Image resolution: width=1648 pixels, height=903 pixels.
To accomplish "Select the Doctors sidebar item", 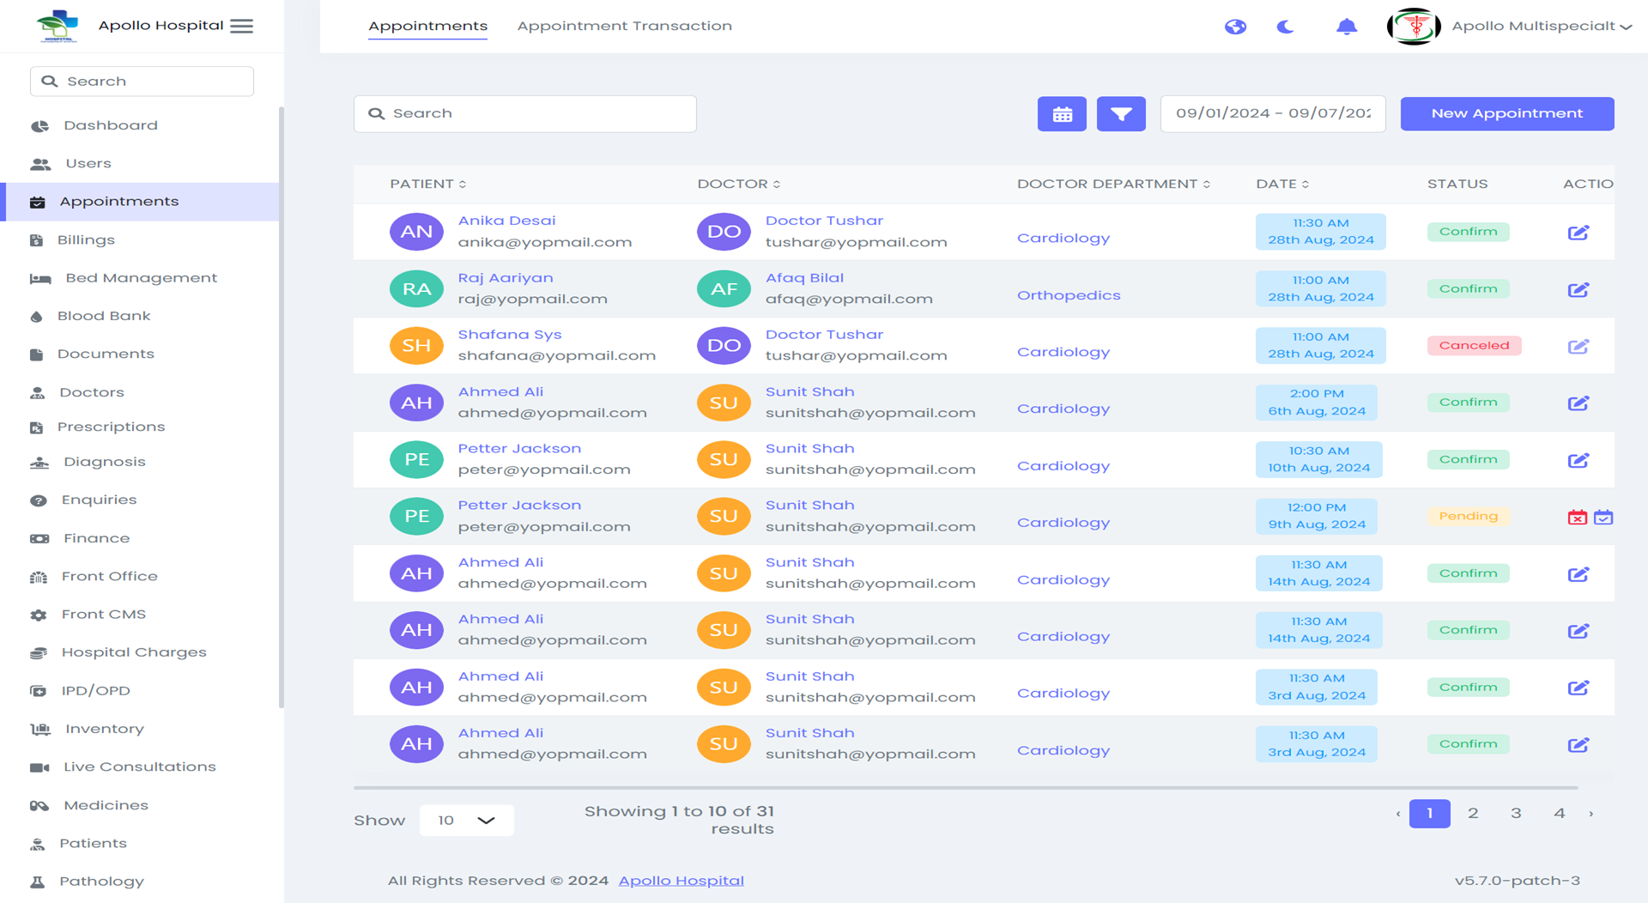I will pyautogui.click(x=91, y=391).
